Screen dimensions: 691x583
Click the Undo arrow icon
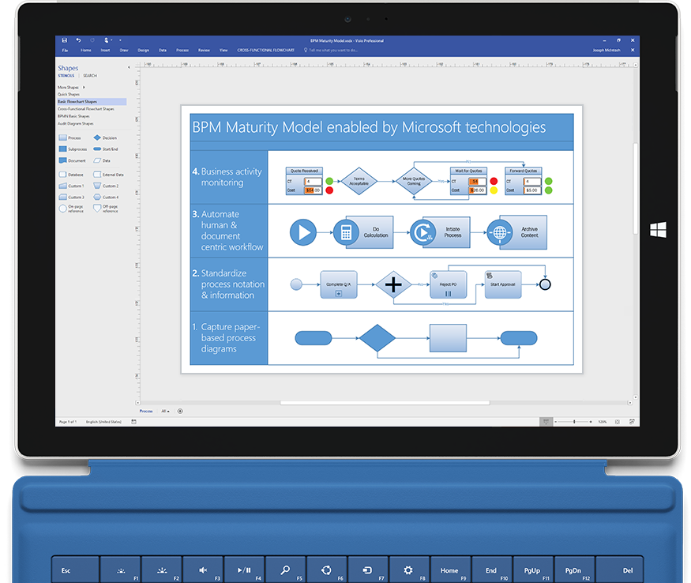click(78, 40)
